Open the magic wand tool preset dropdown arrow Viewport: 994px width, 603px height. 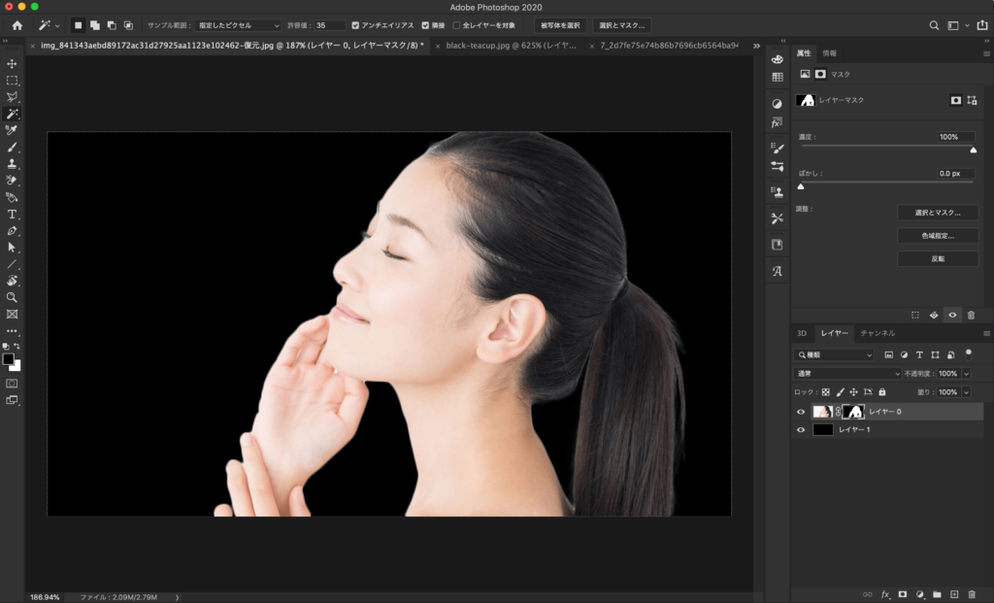[x=57, y=26]
